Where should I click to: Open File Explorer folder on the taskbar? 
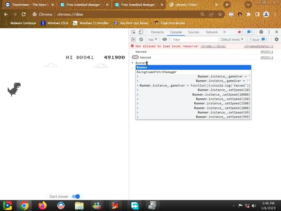tap(79, 206)
